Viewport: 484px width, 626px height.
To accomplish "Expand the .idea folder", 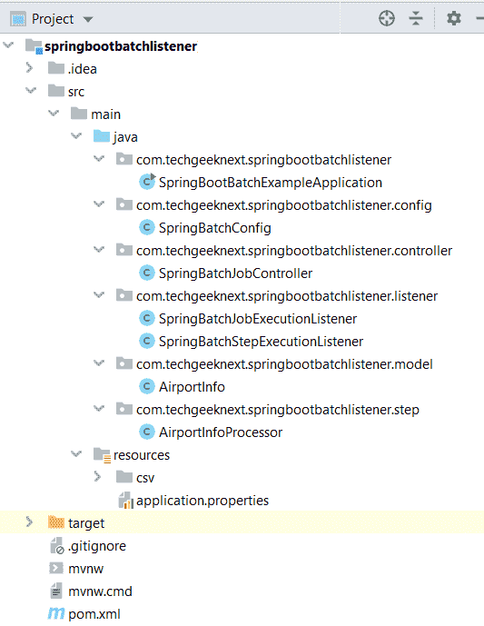I will tap(30, 68).
